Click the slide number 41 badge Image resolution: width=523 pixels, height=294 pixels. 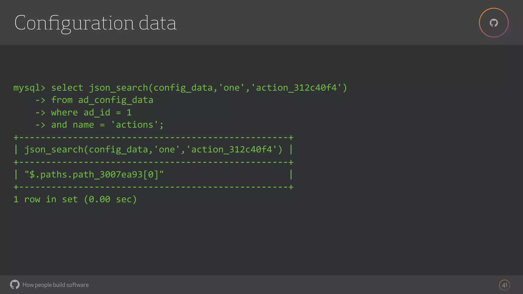pos(504,285)
